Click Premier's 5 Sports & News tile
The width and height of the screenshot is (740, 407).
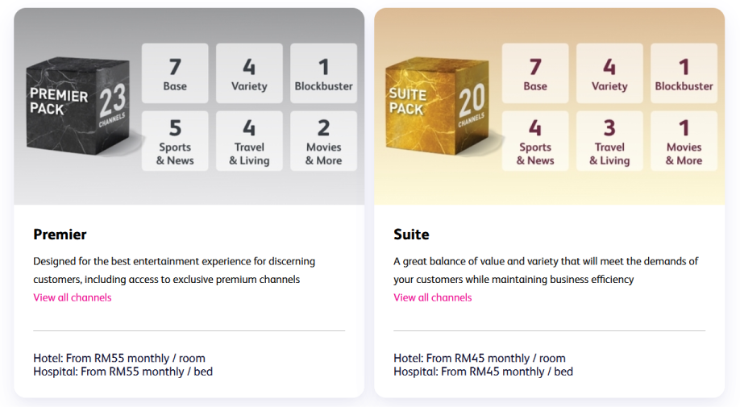175,141
